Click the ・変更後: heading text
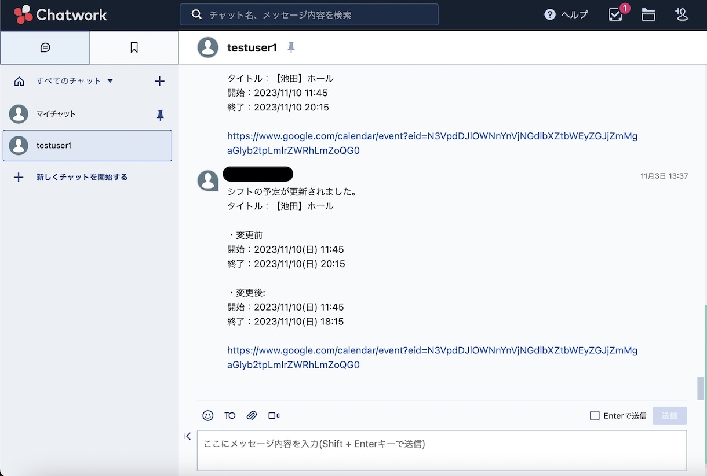 tap(246, 293)
